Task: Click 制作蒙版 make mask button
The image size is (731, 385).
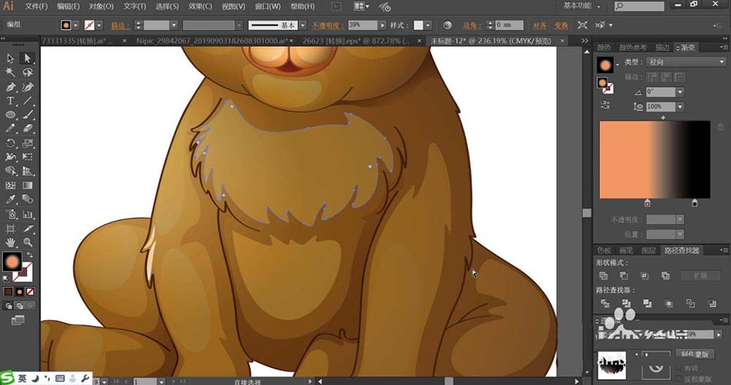Action: coord(694,354)
